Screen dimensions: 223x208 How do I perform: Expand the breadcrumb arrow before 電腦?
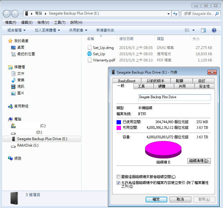32,14
